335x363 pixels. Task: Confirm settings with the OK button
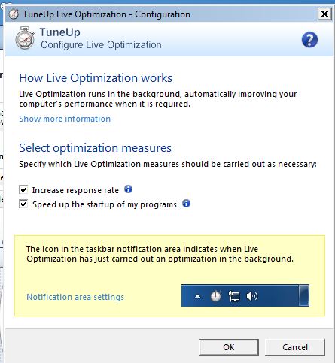click(229, 347)
